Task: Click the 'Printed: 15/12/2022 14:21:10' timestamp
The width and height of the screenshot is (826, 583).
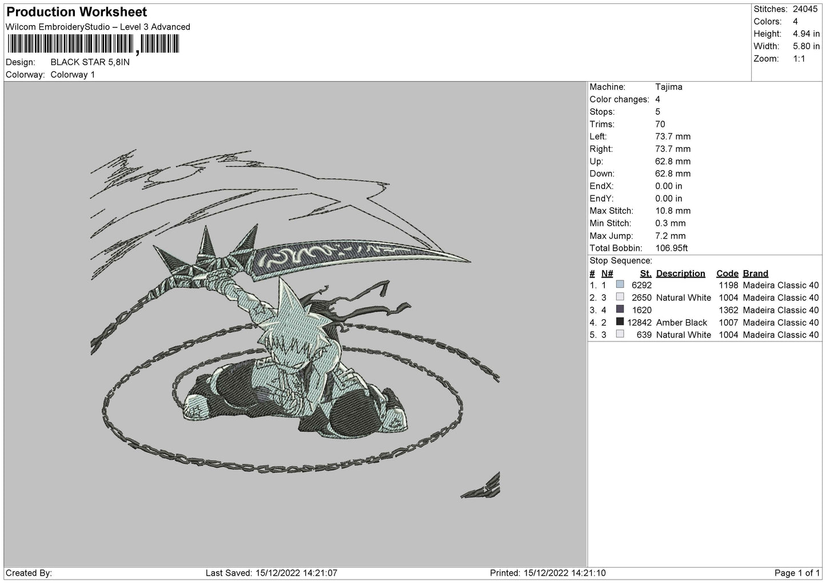Action: [548, 573]
